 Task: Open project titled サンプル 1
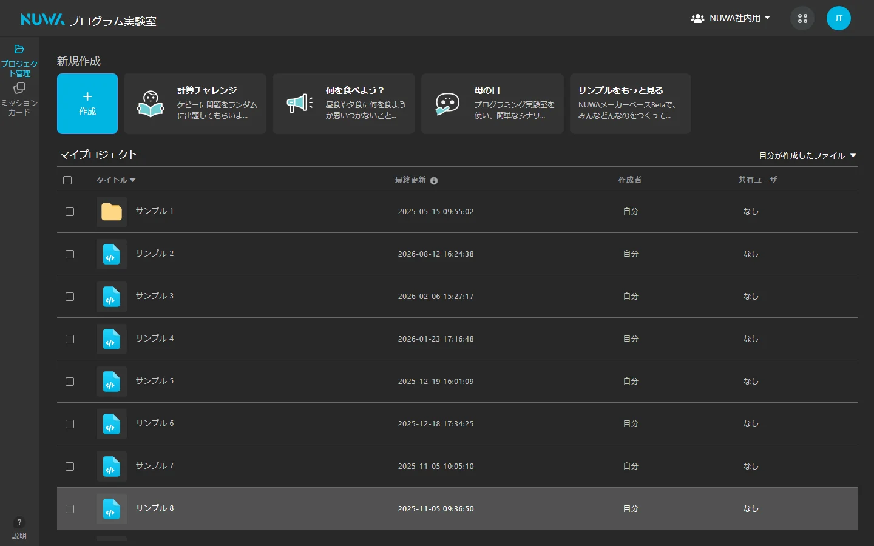click(155, 211)
